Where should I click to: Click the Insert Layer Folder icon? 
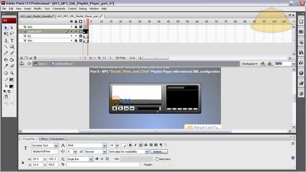pos(31,58)
